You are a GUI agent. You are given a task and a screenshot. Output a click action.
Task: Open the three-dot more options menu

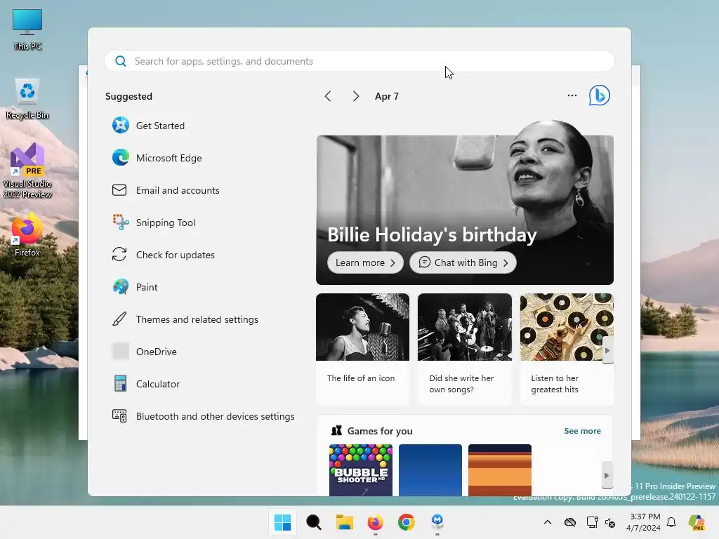coord(572,95)
